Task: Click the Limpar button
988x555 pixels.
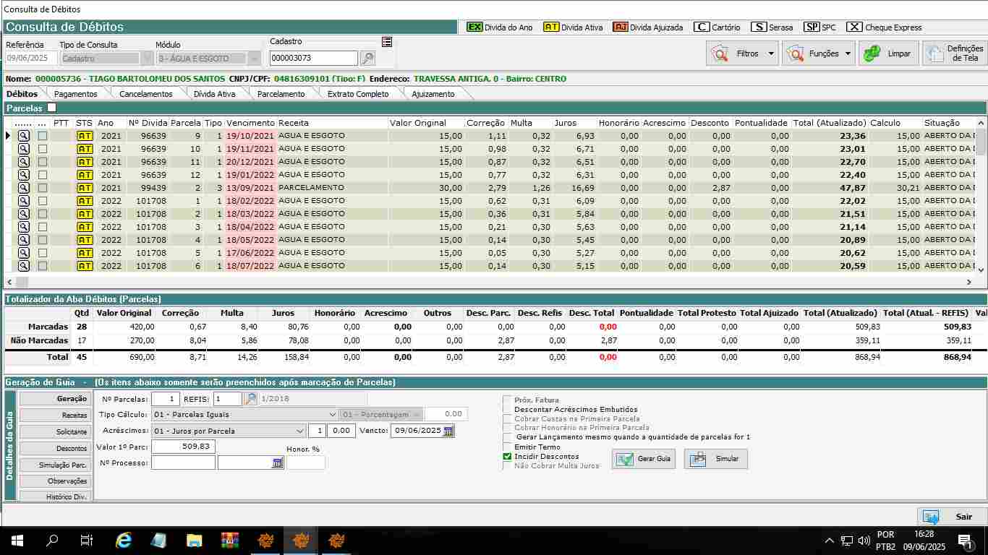Action: click(889, 53)
